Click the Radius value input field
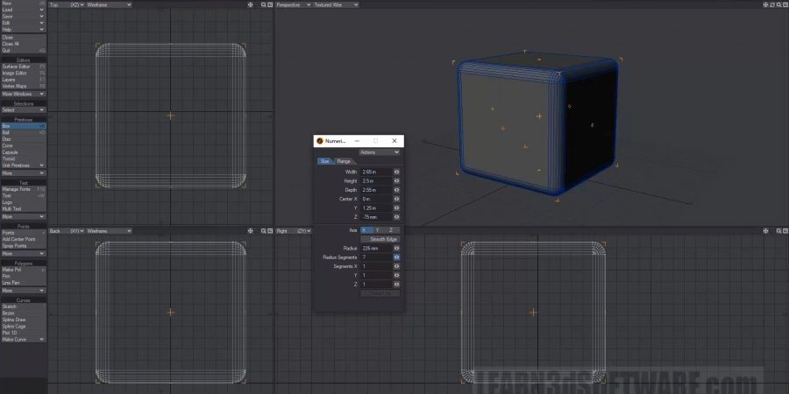This screenshot has width=789, height=394. pos(375,249)
